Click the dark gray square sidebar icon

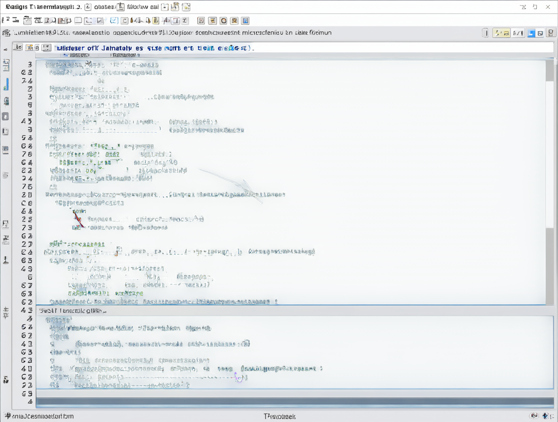5,116
